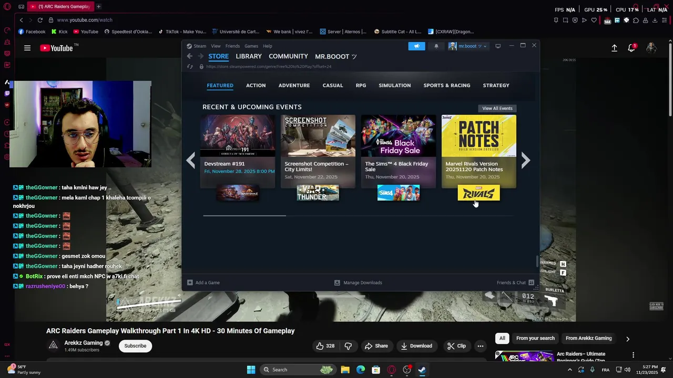Clip the ARC Raiders video

pos(456,346)
